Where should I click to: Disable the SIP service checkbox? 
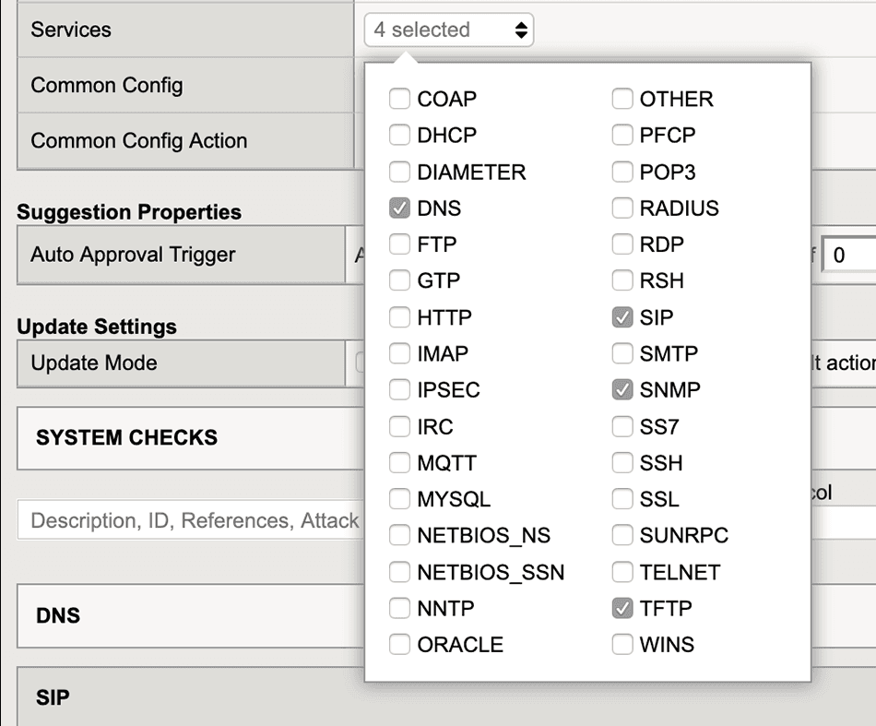tap(621, 317)
